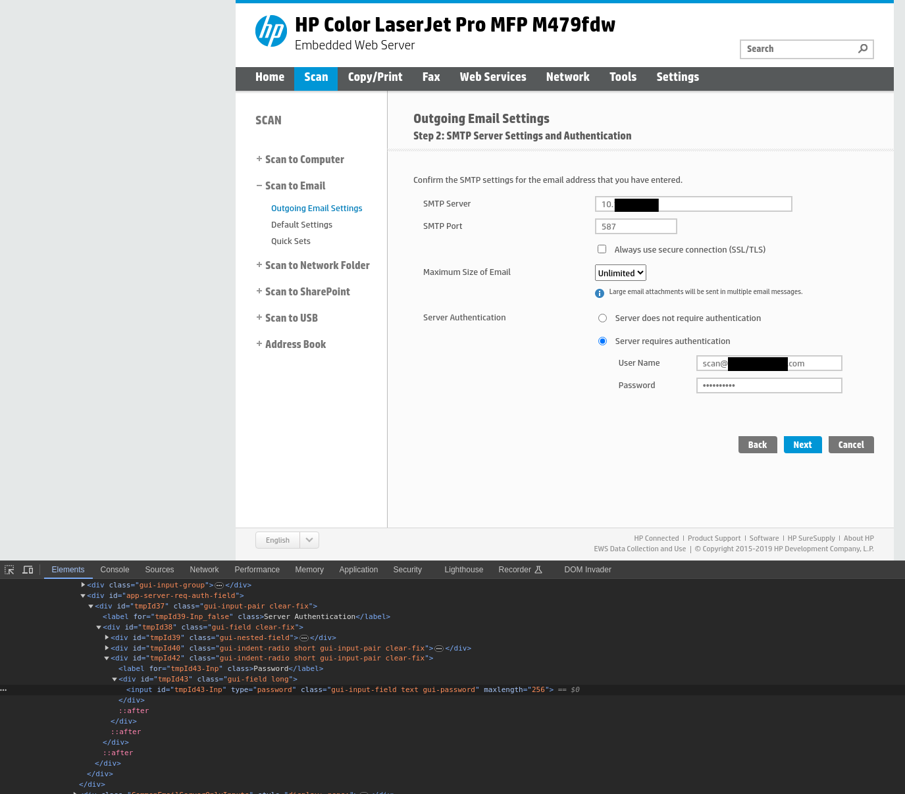Expand Scan to SharePoint section

[x=259, y=291]
